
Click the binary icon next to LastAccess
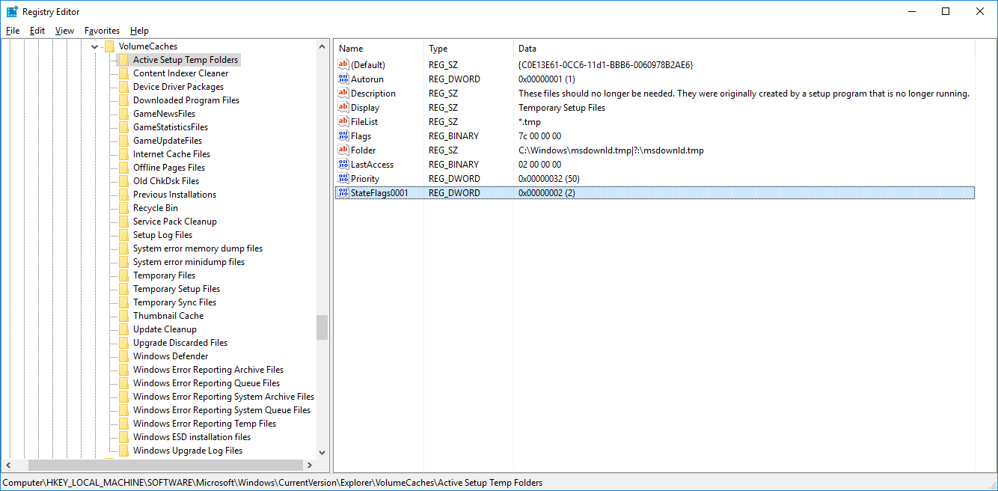[343, 165]
